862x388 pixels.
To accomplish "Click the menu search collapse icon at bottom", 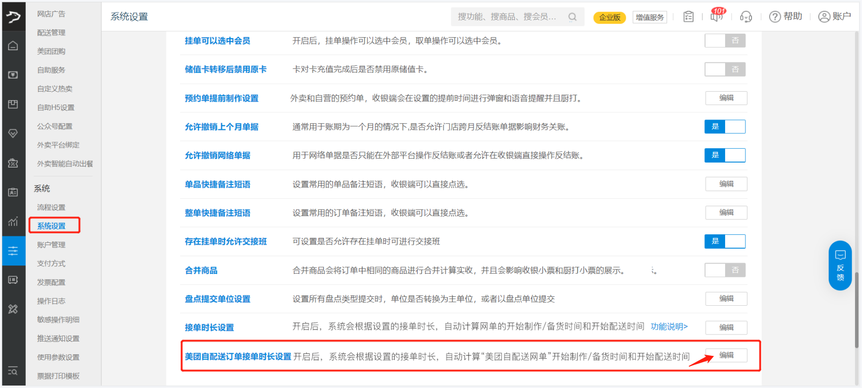I will (x=13, y=371).
